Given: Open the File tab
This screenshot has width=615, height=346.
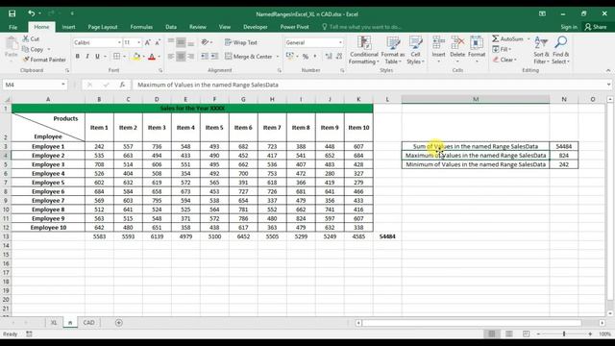Looking at the screenshot, I should [12, 27].
